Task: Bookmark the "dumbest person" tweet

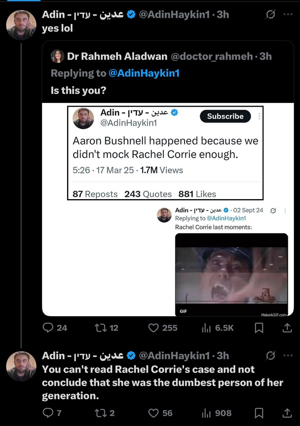Action: coord(259,413)
